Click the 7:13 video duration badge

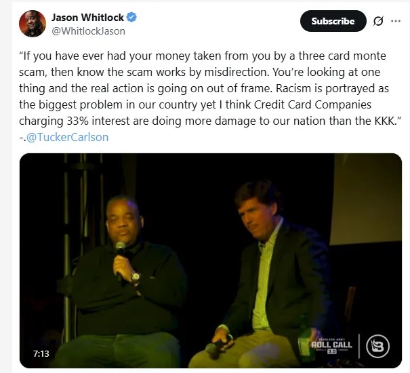pos(42,353)
